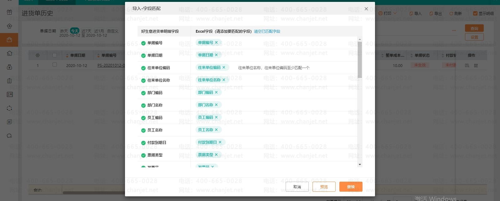Remove the 部门名称 Excel field tag
This screenshot has height=201, width=500.
[x=216, y=105]
